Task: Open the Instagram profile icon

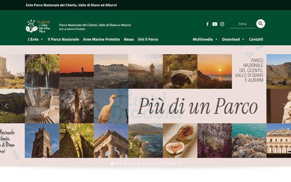Action: pyautogui.click(x=222, y=24)
